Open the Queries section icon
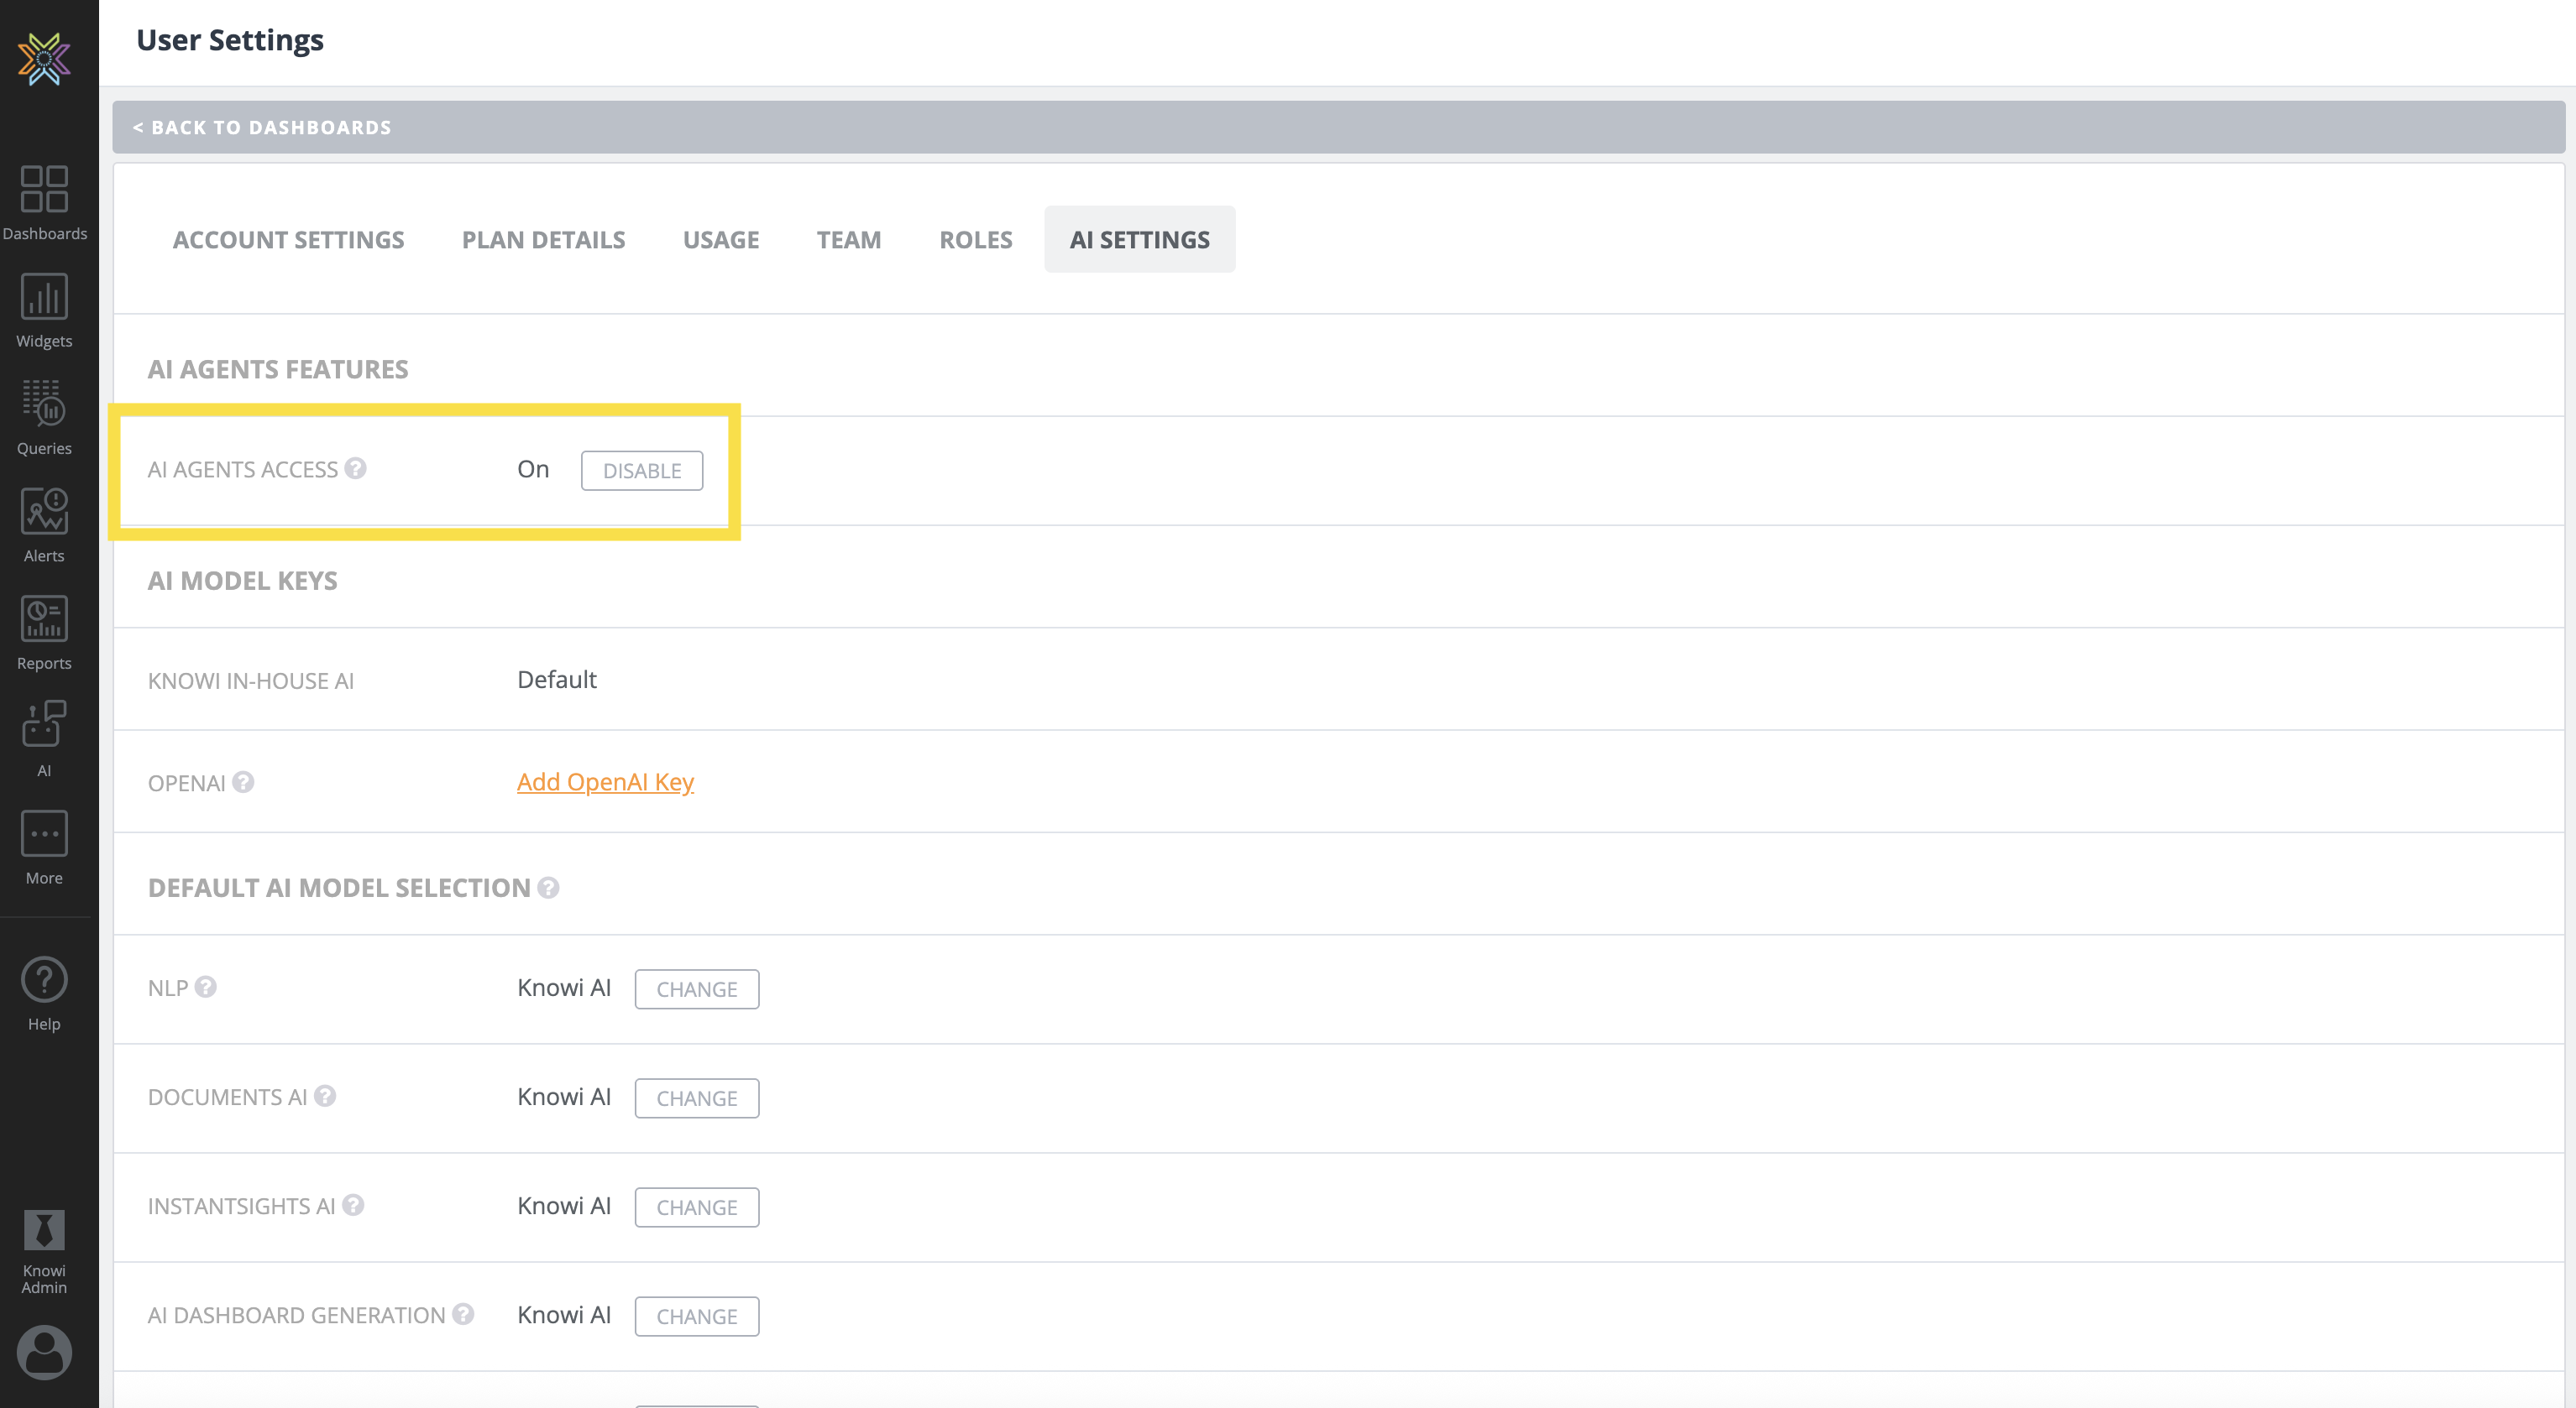The width and height of the screenshot is (2576, 1408). tap(44, 417)
